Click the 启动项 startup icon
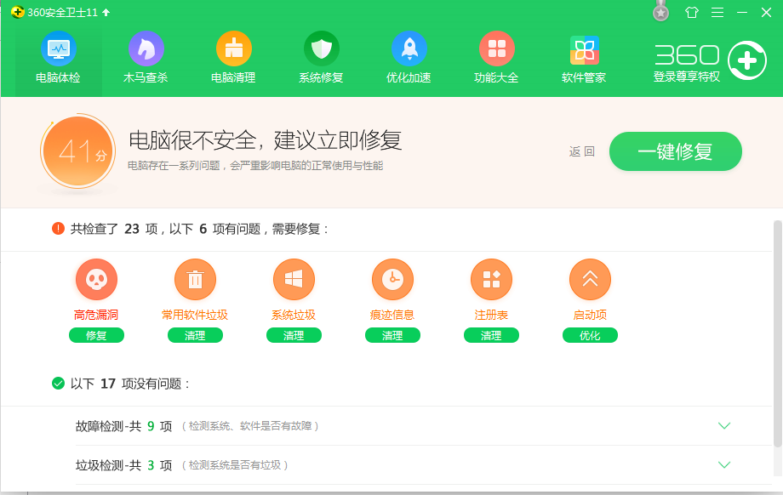This screenshot has height=495, width=783. pos(591,280)
